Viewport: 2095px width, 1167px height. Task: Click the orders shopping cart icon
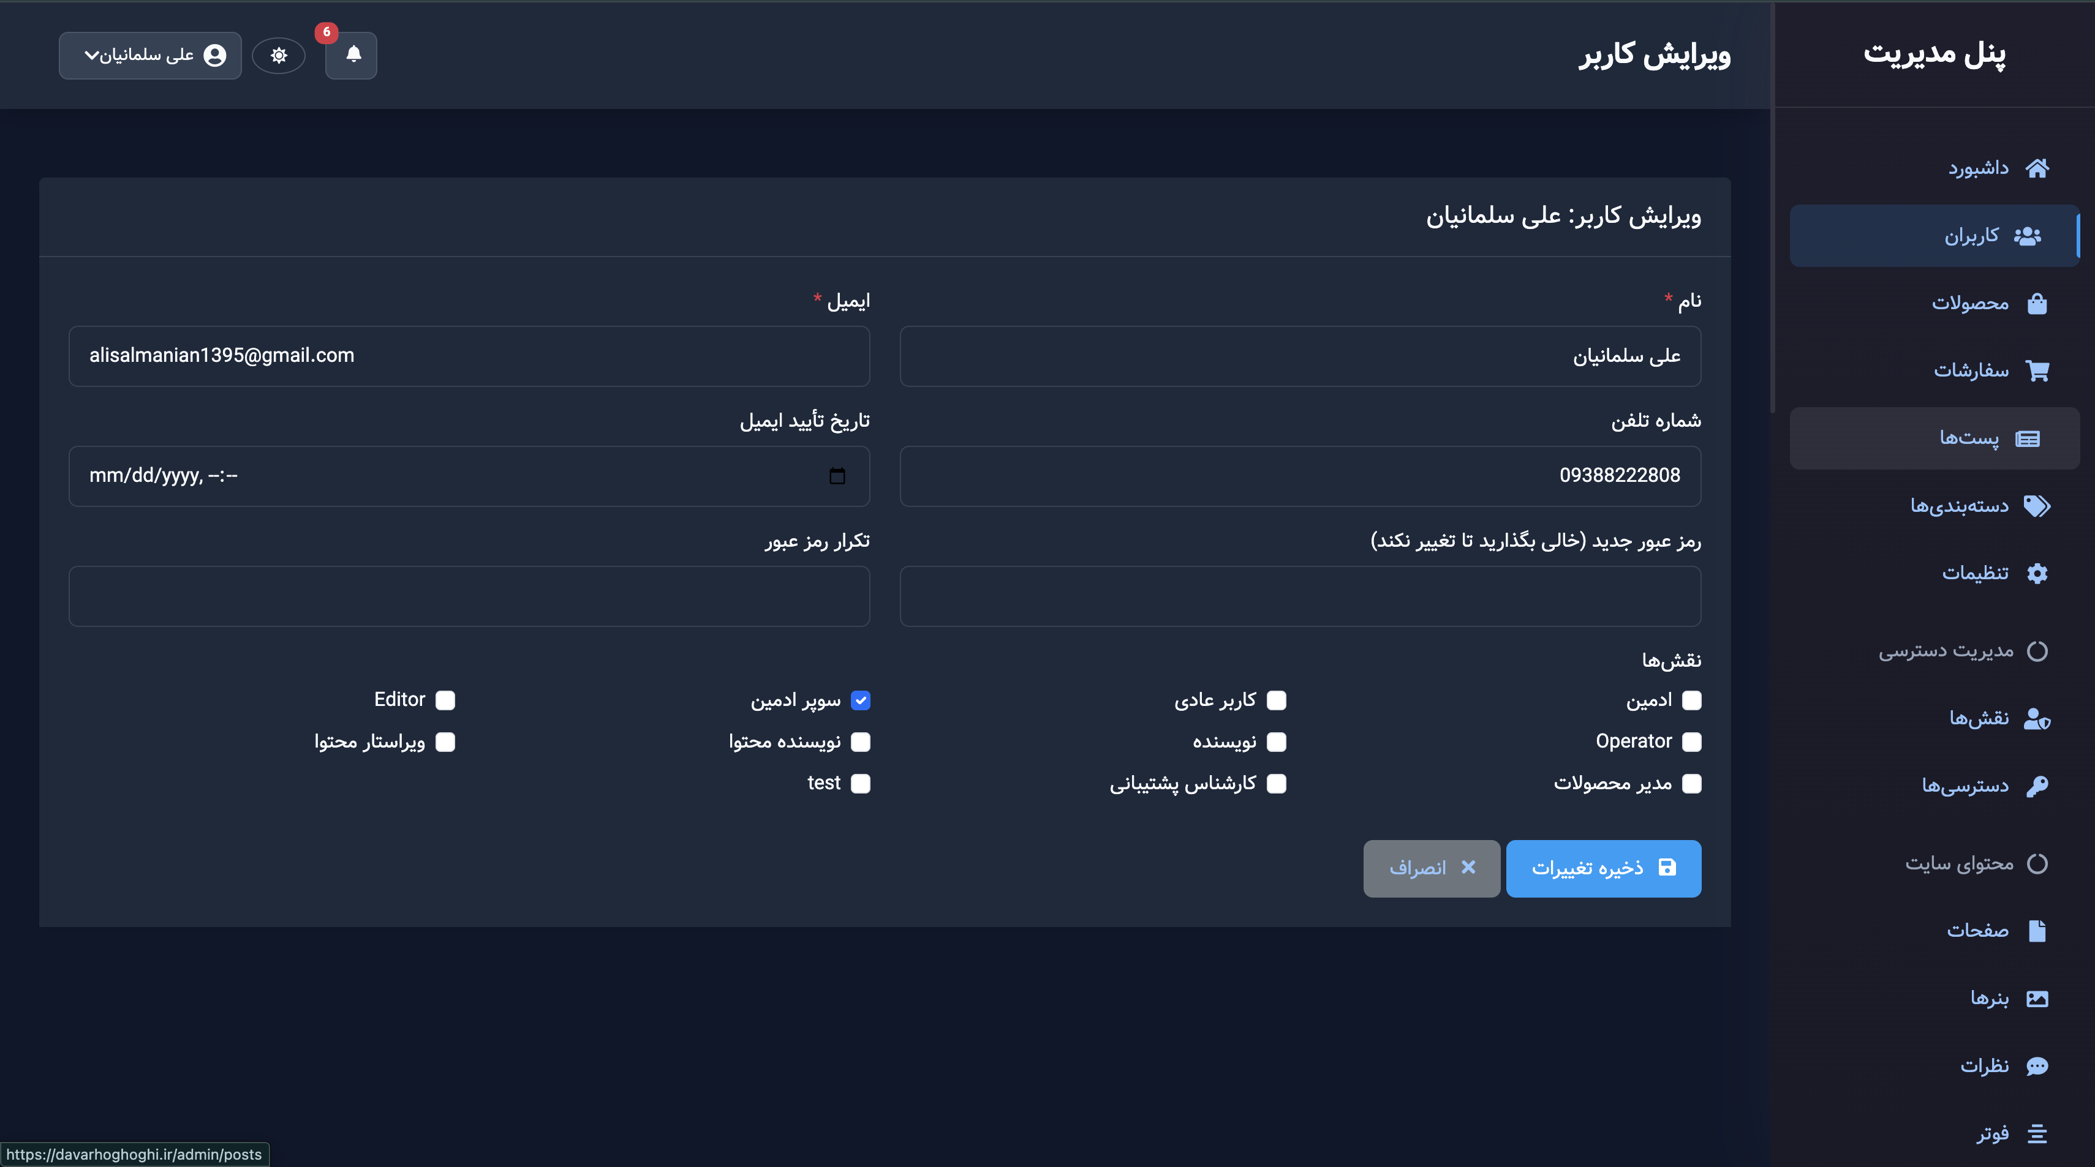[2036, 370]
